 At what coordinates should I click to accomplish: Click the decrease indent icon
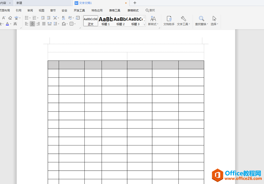[x=43, y=18]
